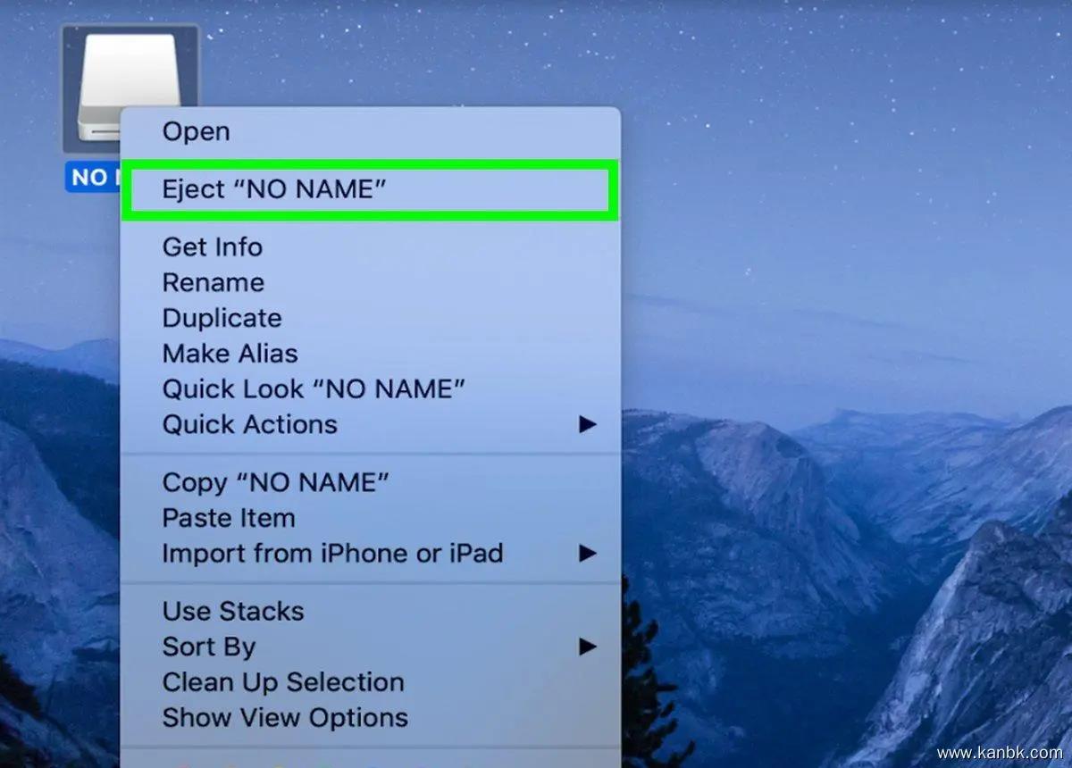1072x768 pixels.
Task: Click Paste Item
Action: 228,518
